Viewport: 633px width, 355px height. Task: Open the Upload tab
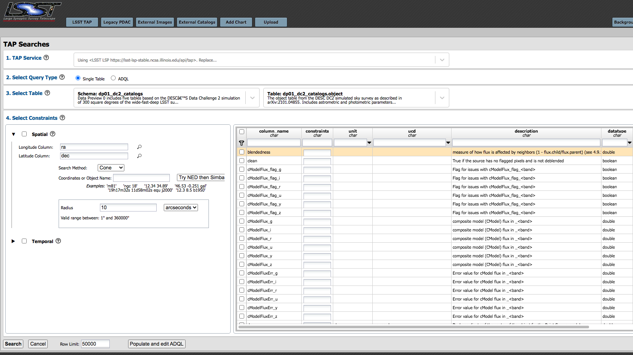pyautogui.click(x=271, y=22)
